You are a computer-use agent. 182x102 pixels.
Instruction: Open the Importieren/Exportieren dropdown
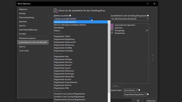(x=135, y=94)
